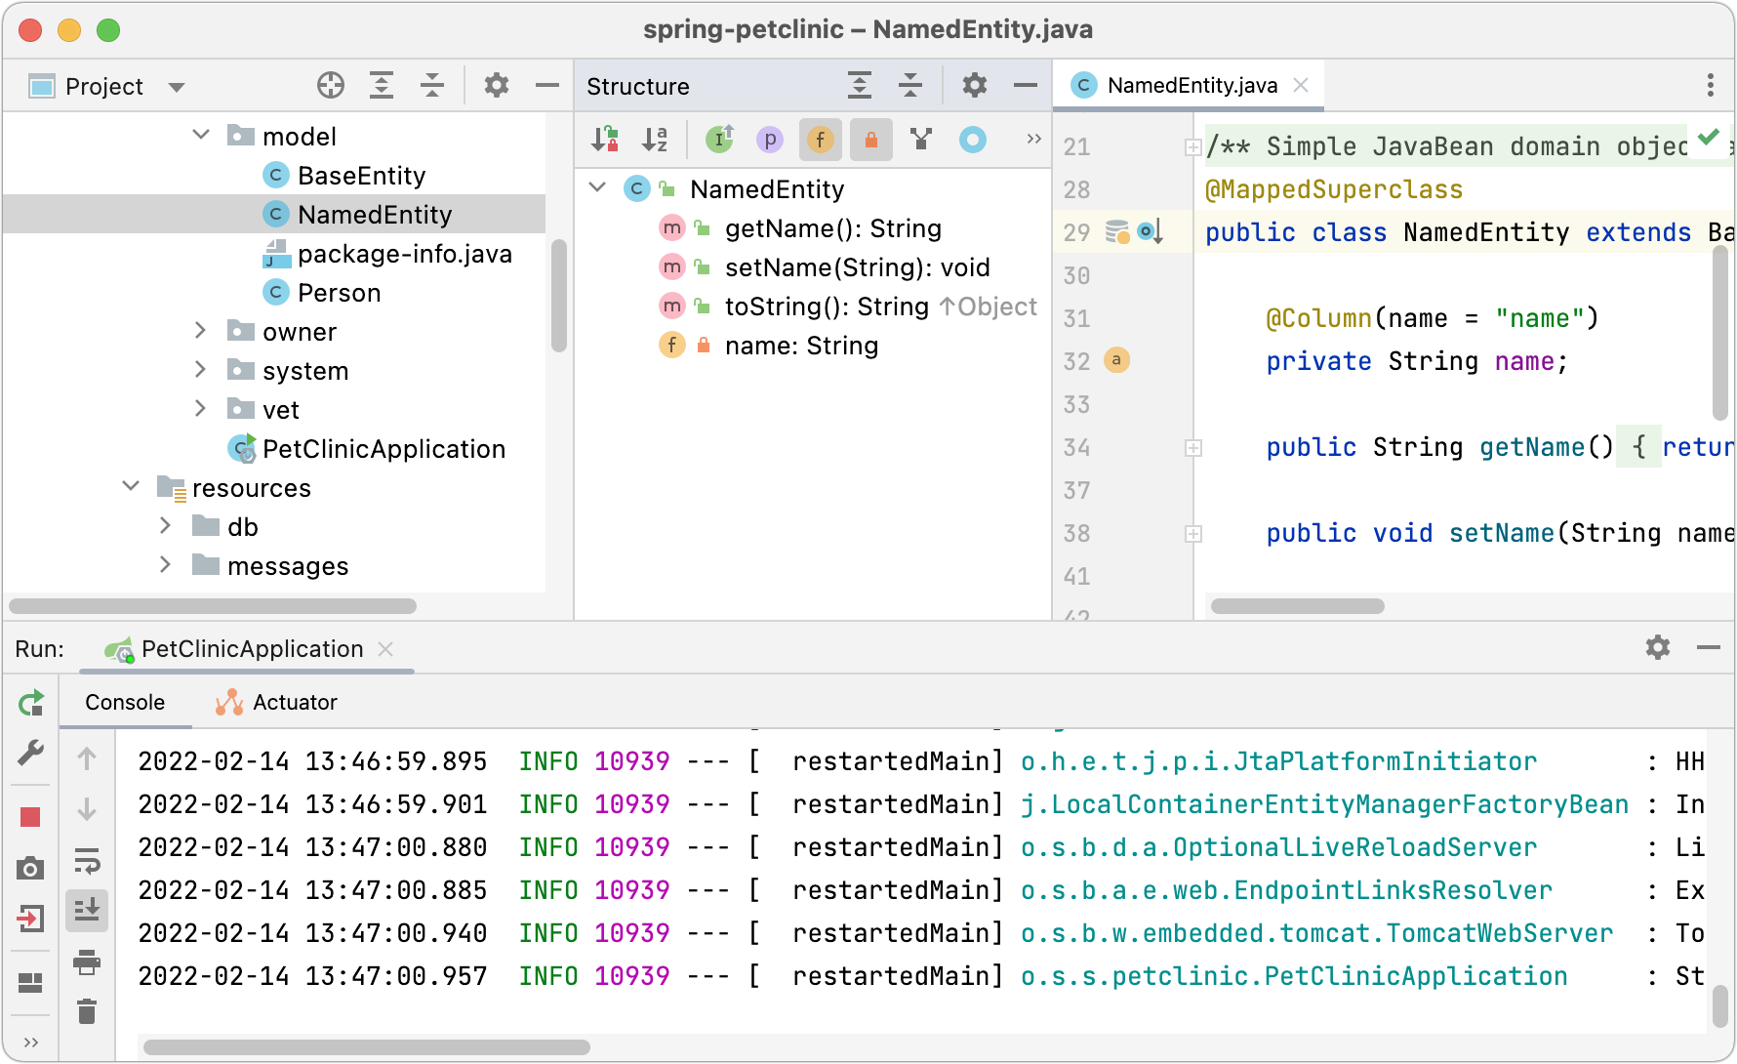The image size is (1737, 1064).
Task: Toggle scroll to end in the console
Action: [87, 910]
